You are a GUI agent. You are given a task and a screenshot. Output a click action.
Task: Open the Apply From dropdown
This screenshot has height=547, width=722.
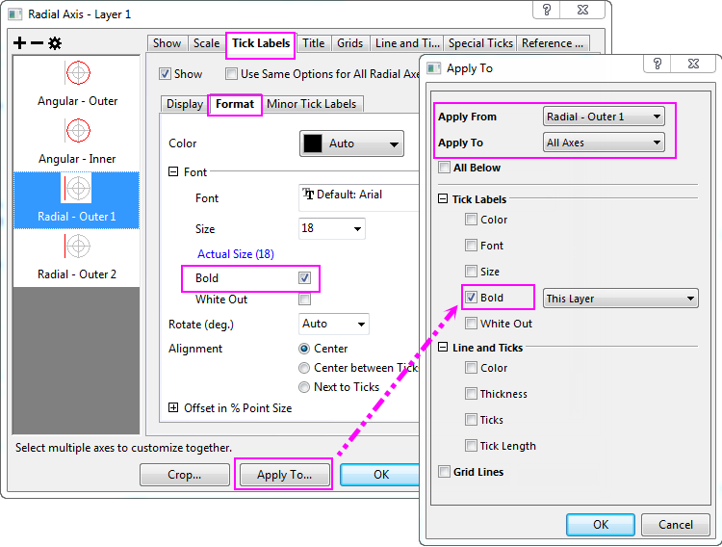click(604, 117)
